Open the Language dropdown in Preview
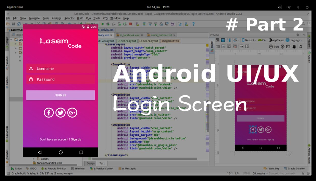The image size is (316, 181). tap(294, 40)
